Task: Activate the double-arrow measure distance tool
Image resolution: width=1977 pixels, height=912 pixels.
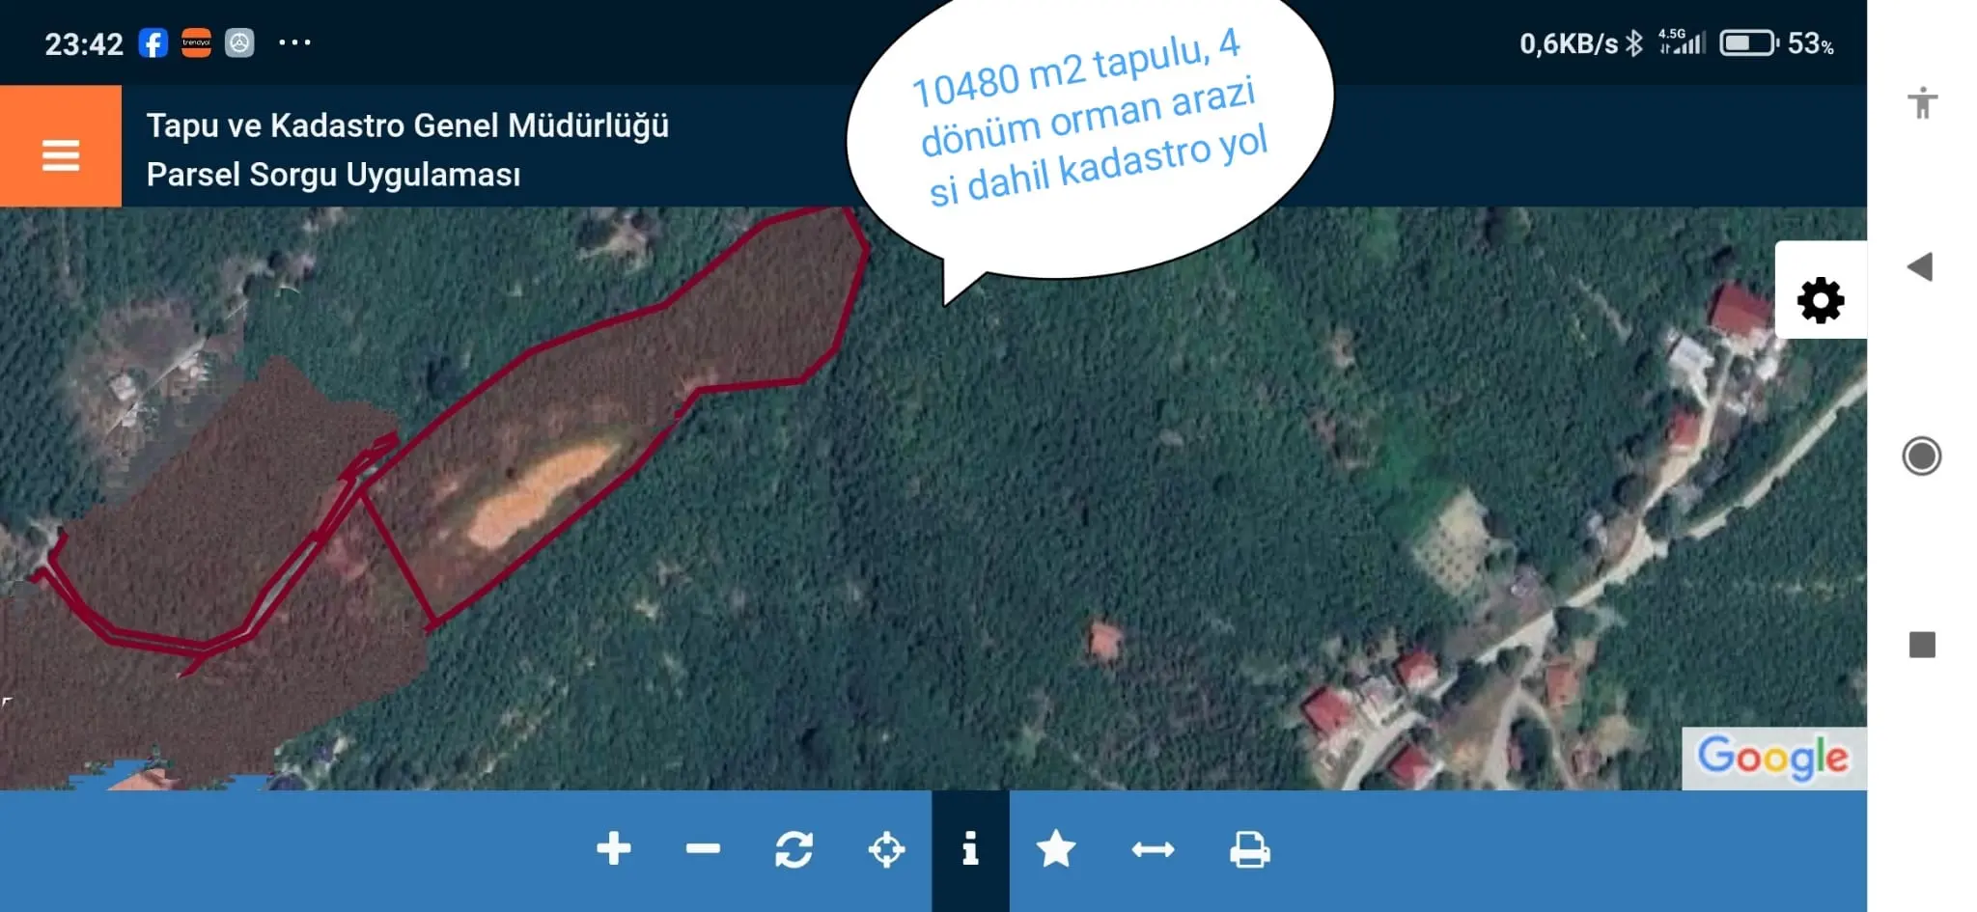Action: point(1153,849)
